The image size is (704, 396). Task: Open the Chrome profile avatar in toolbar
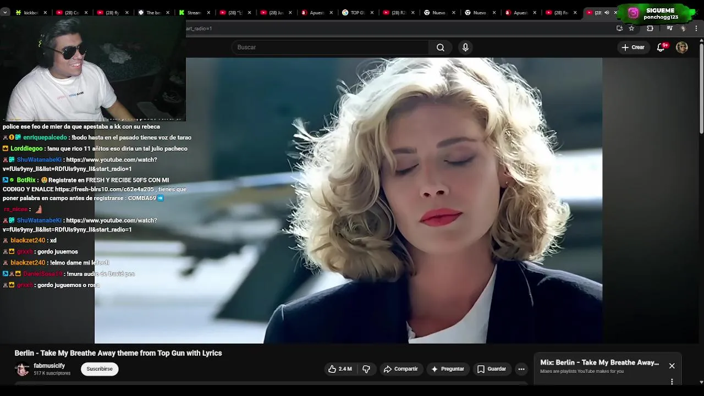[x=683, y=28]
